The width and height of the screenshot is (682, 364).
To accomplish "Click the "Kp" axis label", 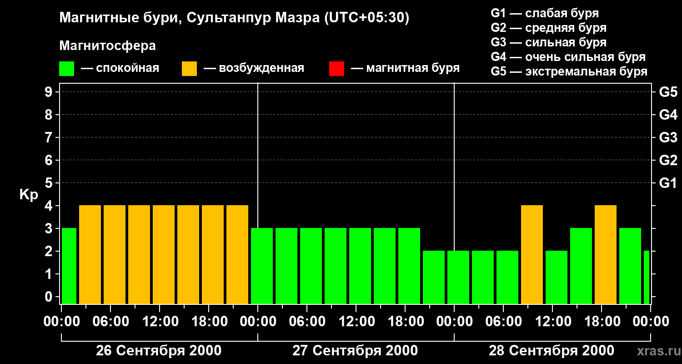I will (29, 195).
